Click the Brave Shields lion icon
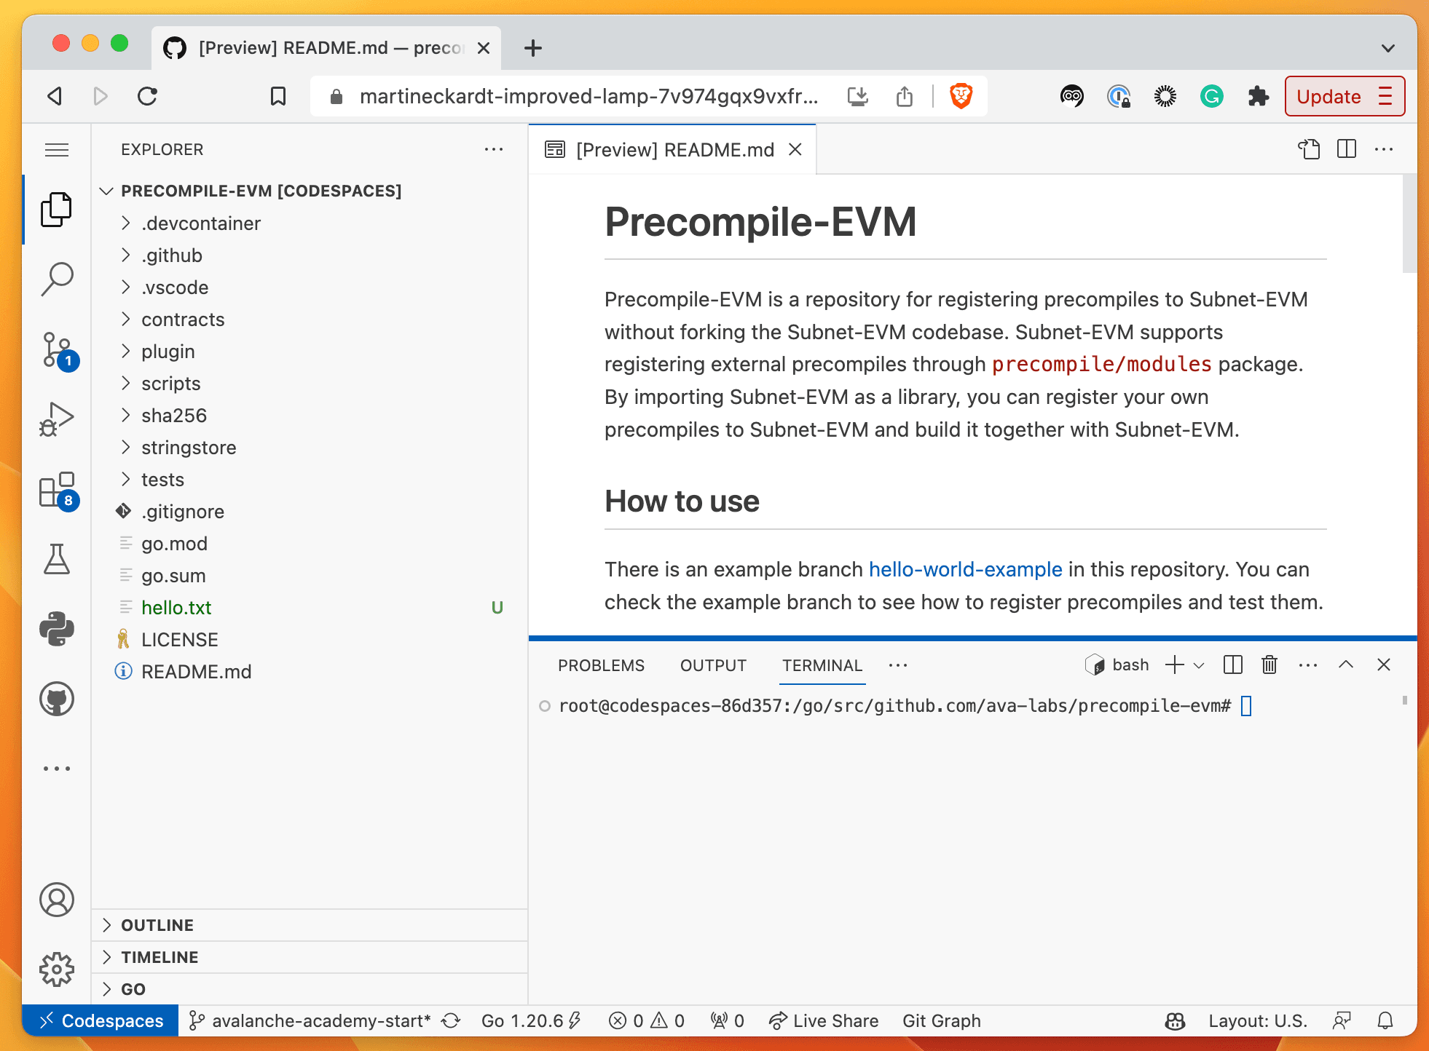This screenshot has height=1051, width=1429. click(961, 96)
